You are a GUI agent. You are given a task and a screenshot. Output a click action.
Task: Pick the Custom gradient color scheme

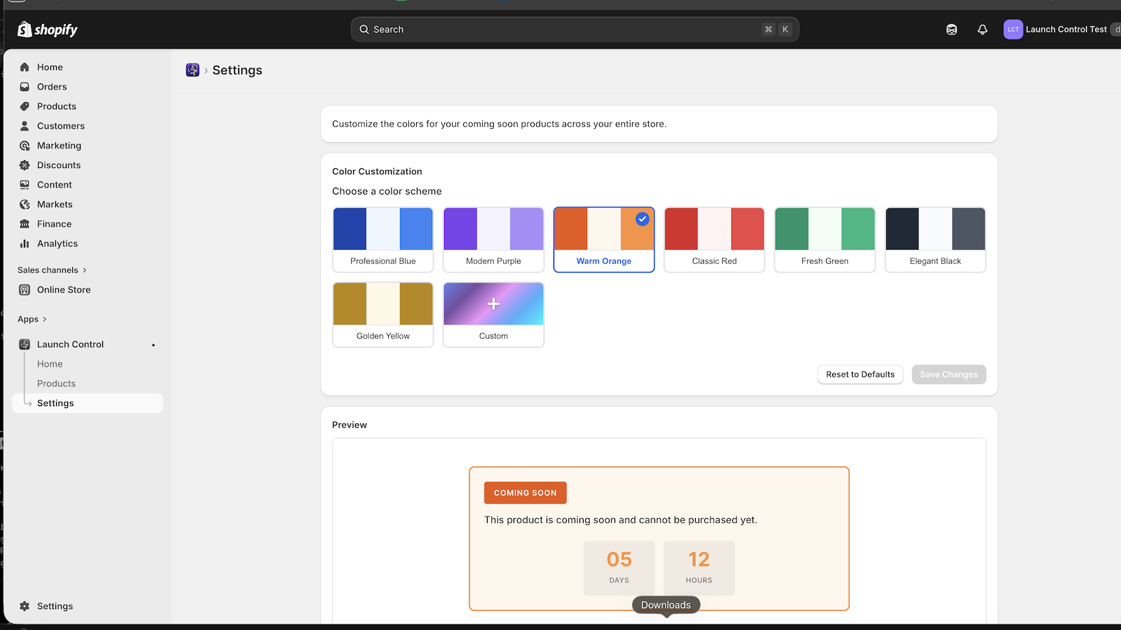493,314
